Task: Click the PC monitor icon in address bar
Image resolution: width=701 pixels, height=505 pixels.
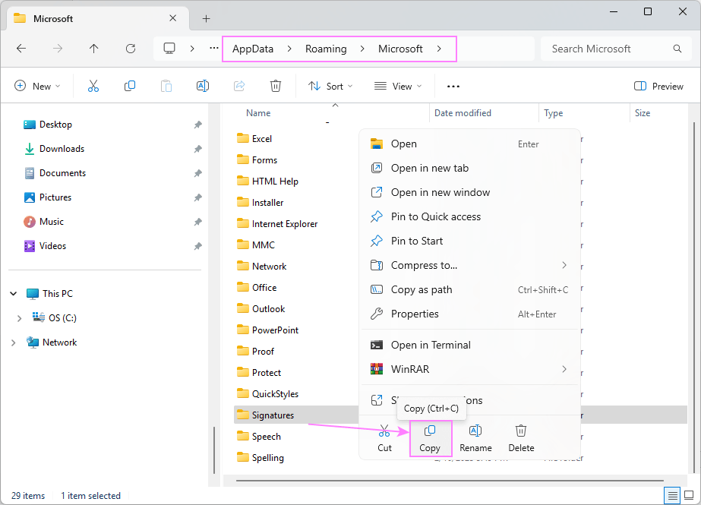Action: [169, 49]
